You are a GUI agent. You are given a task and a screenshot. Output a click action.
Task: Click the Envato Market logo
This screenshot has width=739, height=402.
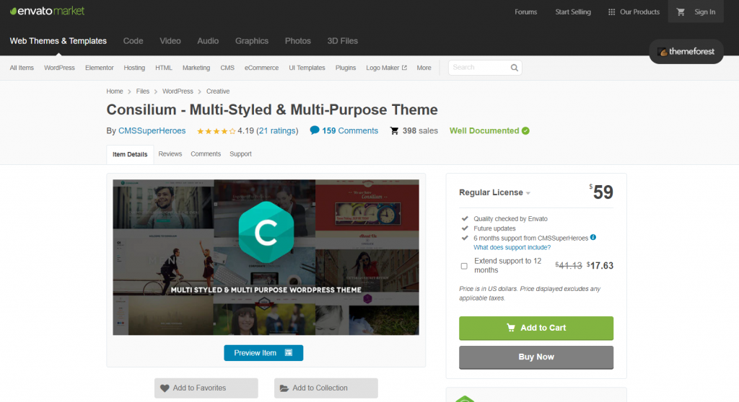(48, 11)
